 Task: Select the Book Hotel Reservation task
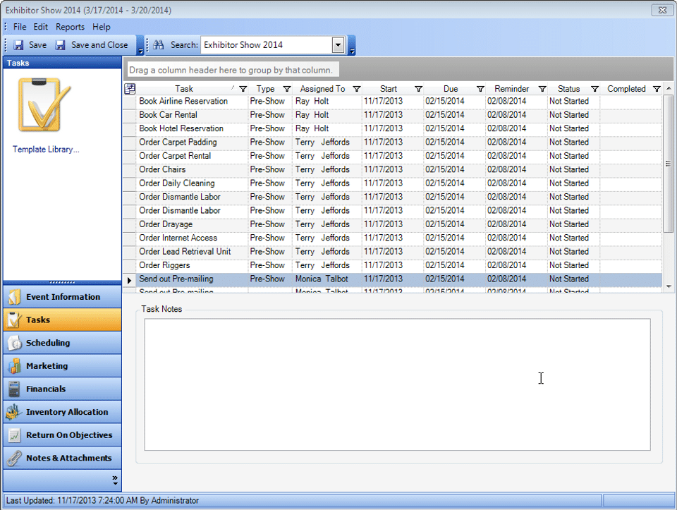click(392, 128)
